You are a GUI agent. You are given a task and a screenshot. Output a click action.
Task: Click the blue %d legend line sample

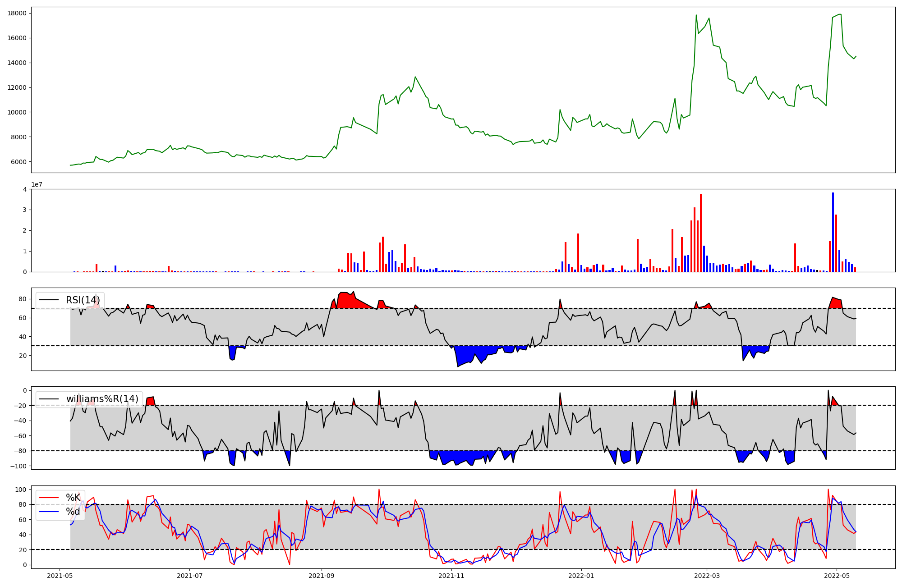pos(49,511)
